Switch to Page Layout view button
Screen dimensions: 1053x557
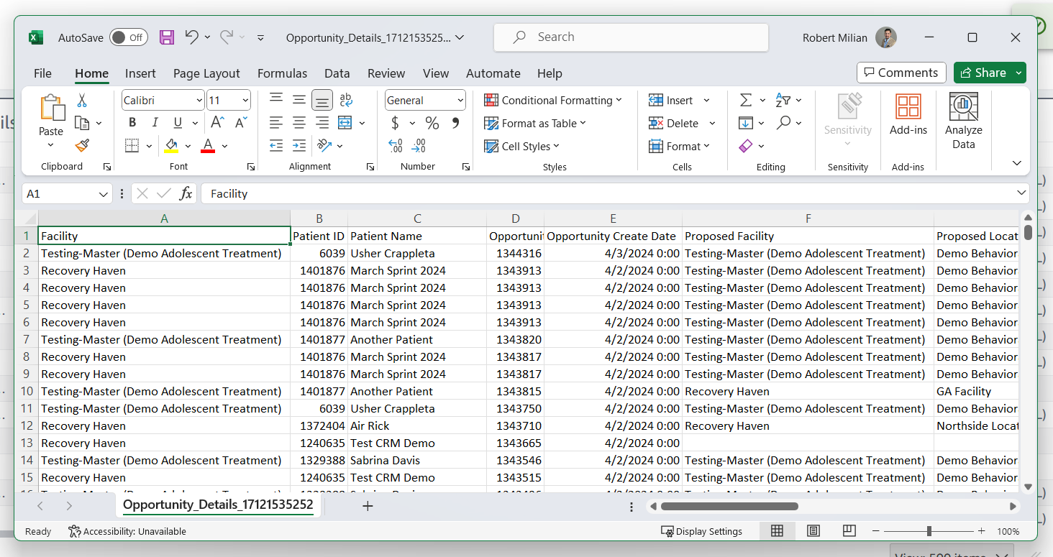coord(813,531)
